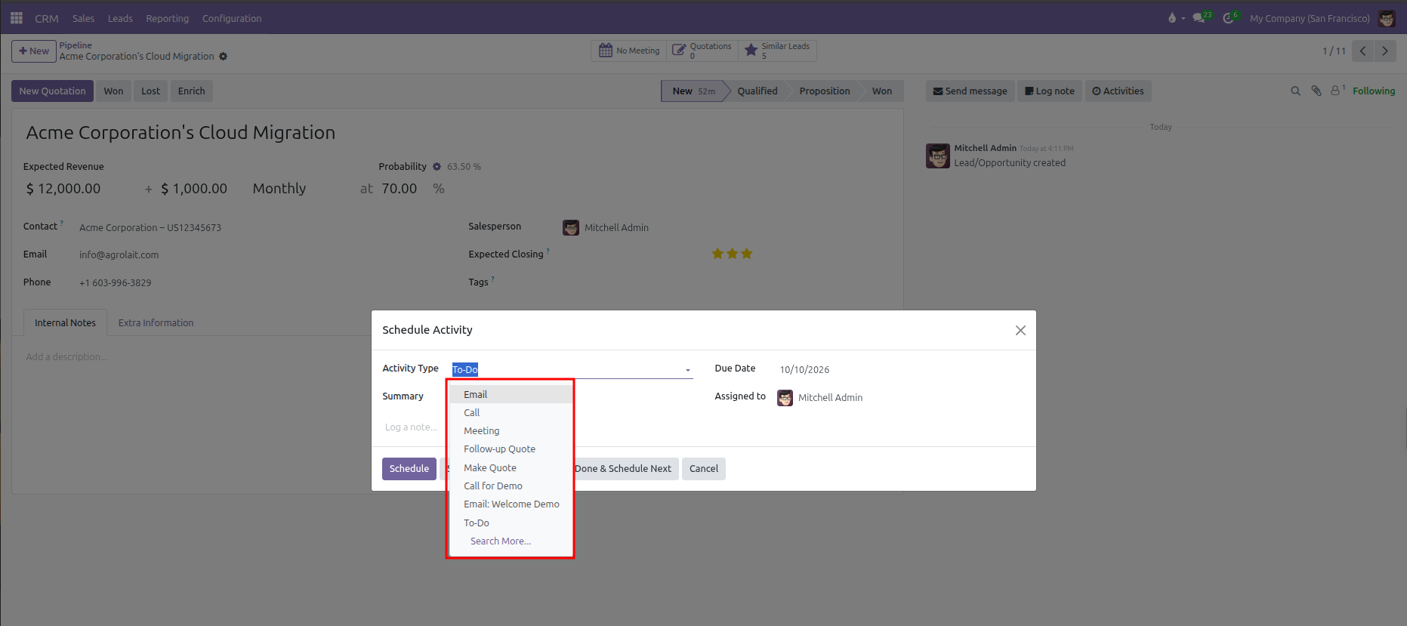Viewport: 1407px width, 626px height.
Task: Select the Qualified stage in status bar
Action: coord(757,91)
